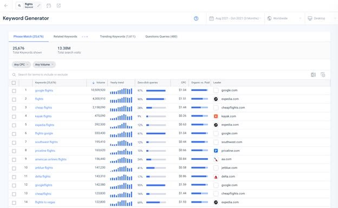Screen dimensions: 338x208
Task: Click the search magnifier icon beside flights keyword
Action: click(x=19, y=5)
